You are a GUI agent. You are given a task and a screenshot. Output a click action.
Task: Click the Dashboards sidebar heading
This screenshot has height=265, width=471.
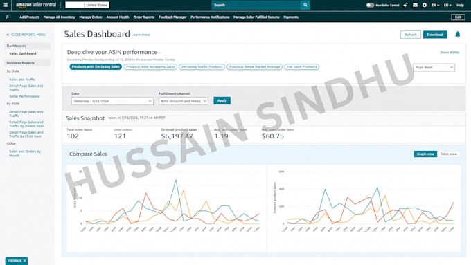27,46
